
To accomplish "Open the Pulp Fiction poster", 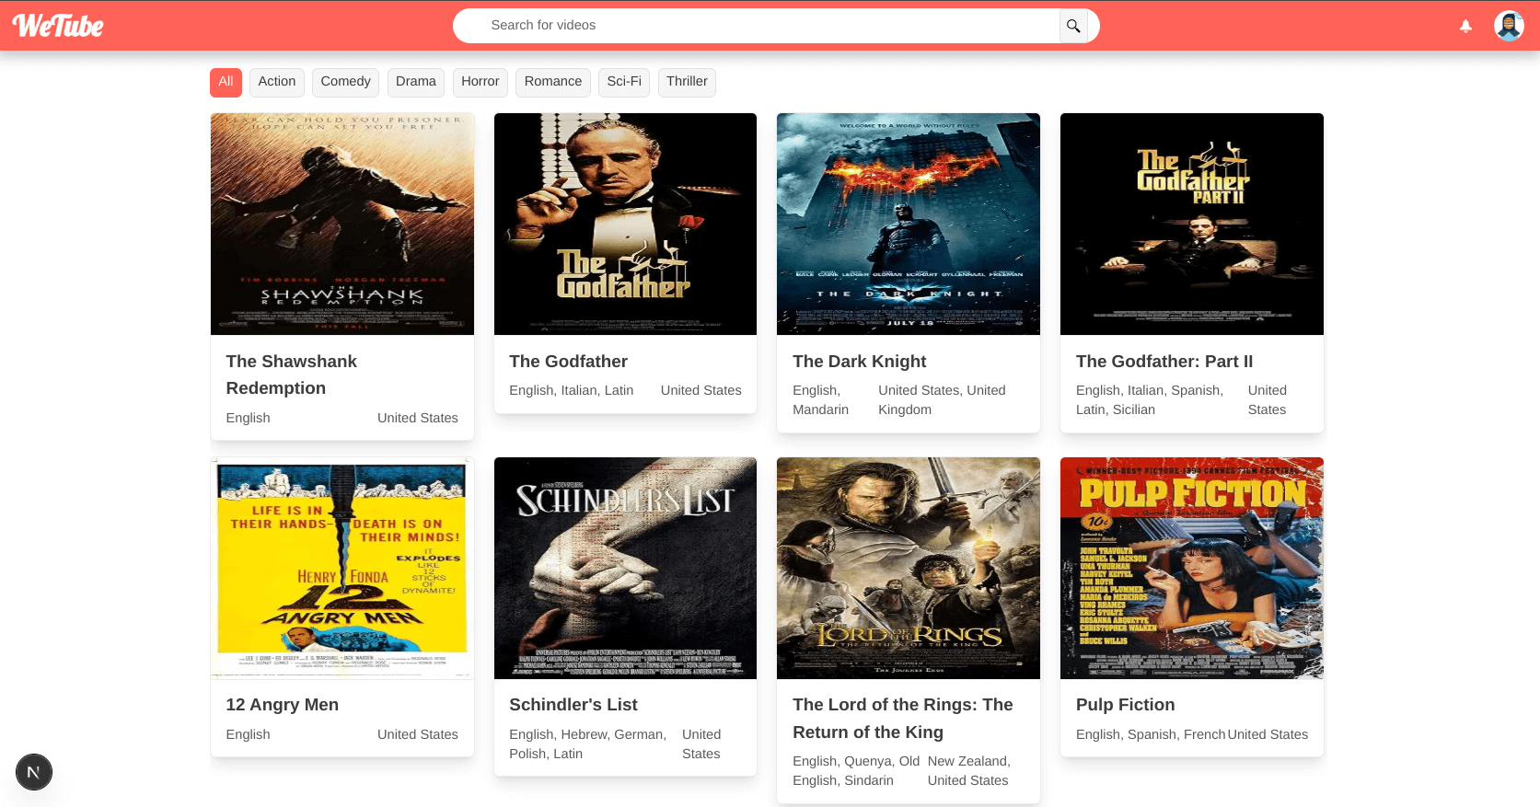I will click(1192, 568).
